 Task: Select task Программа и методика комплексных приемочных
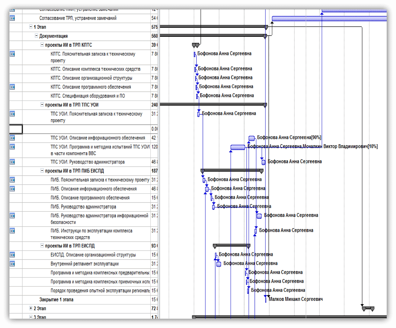[x=100, y=282]
